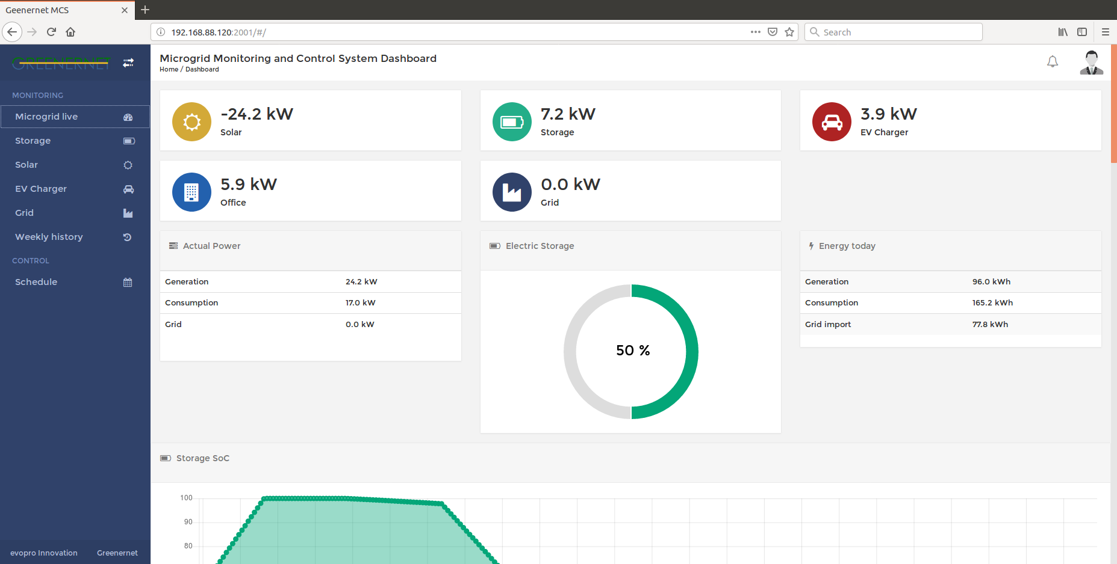Click the Microgrid live gauge icon in sidebar
Viewport: 1117px width, 564px height.
[x=128, y=117]
